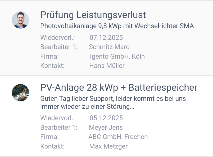
Task: Open Bearbeiter Meyer Jens
Action: 106,128
